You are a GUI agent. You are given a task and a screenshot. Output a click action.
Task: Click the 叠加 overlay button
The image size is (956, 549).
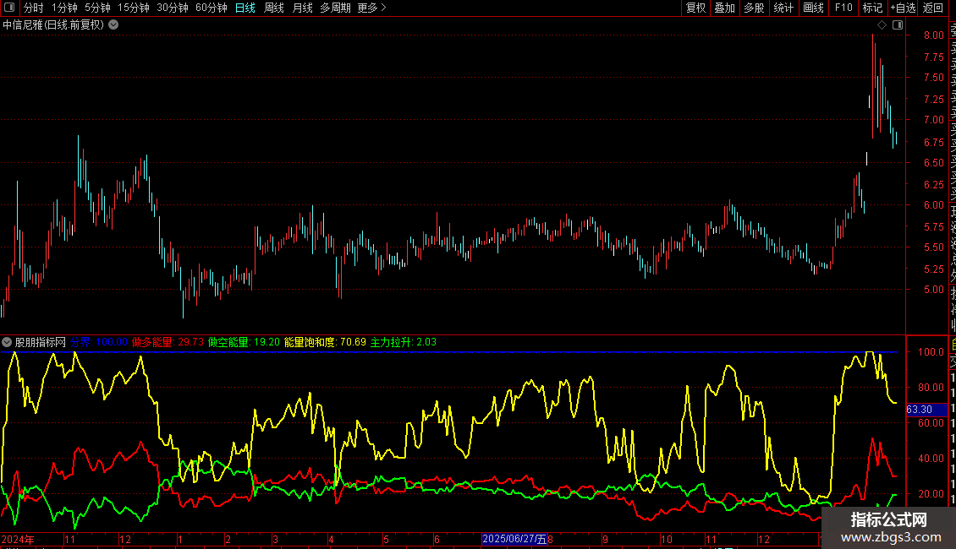pos(725,8)
